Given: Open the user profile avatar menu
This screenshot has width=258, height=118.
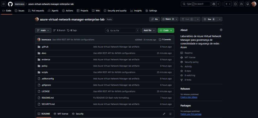Looking at the screenshot, I should point(254,4).
